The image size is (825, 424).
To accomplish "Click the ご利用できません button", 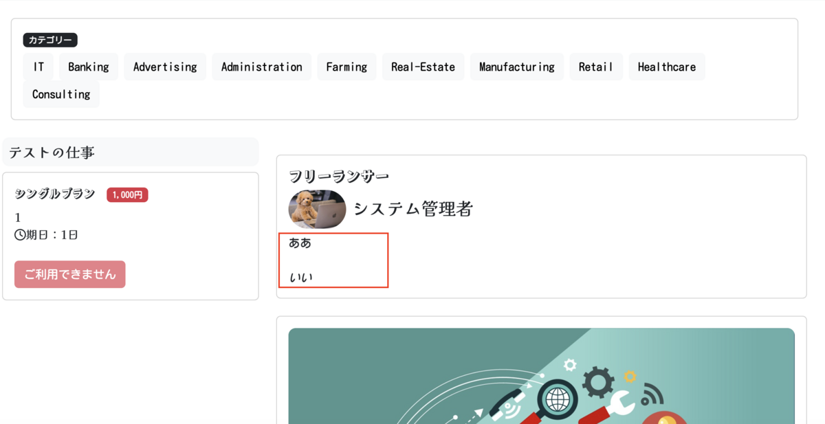I will (x=70, y=274).
